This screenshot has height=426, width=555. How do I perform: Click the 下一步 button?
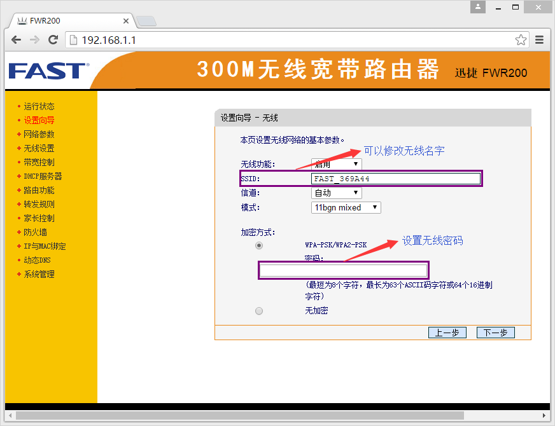(x=496, y=333)
